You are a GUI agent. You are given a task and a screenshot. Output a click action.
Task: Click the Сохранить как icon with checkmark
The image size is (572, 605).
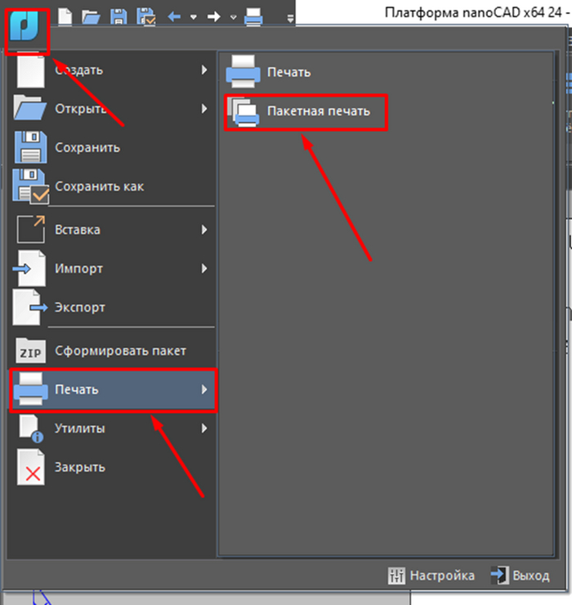pos(30,186)
